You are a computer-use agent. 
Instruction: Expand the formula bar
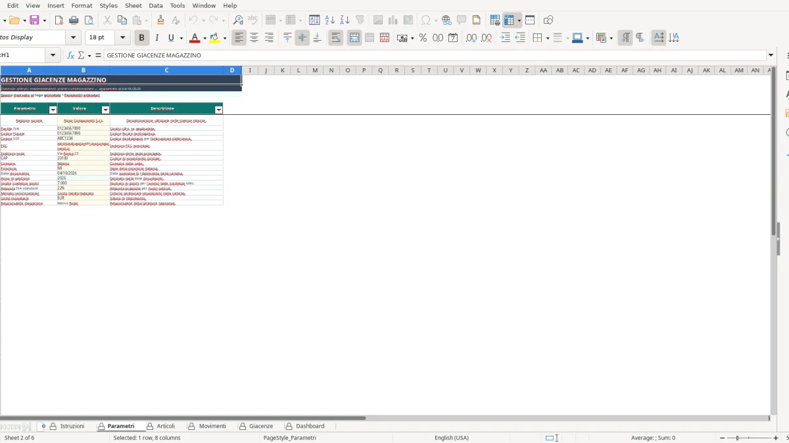point(771,56)
